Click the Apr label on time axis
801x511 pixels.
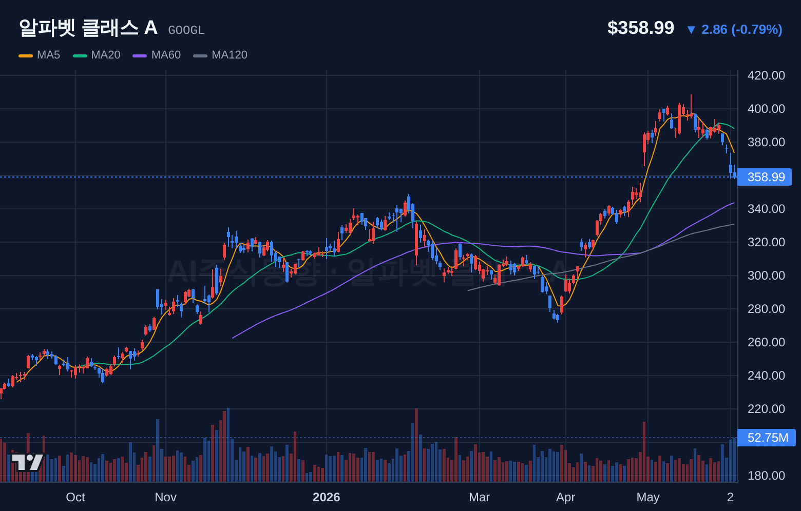pos(566,497)
